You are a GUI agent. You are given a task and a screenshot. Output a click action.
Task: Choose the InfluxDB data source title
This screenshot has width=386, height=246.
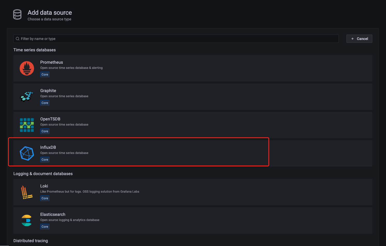48,147
